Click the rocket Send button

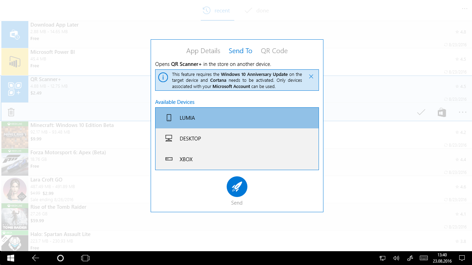point(237,187)
